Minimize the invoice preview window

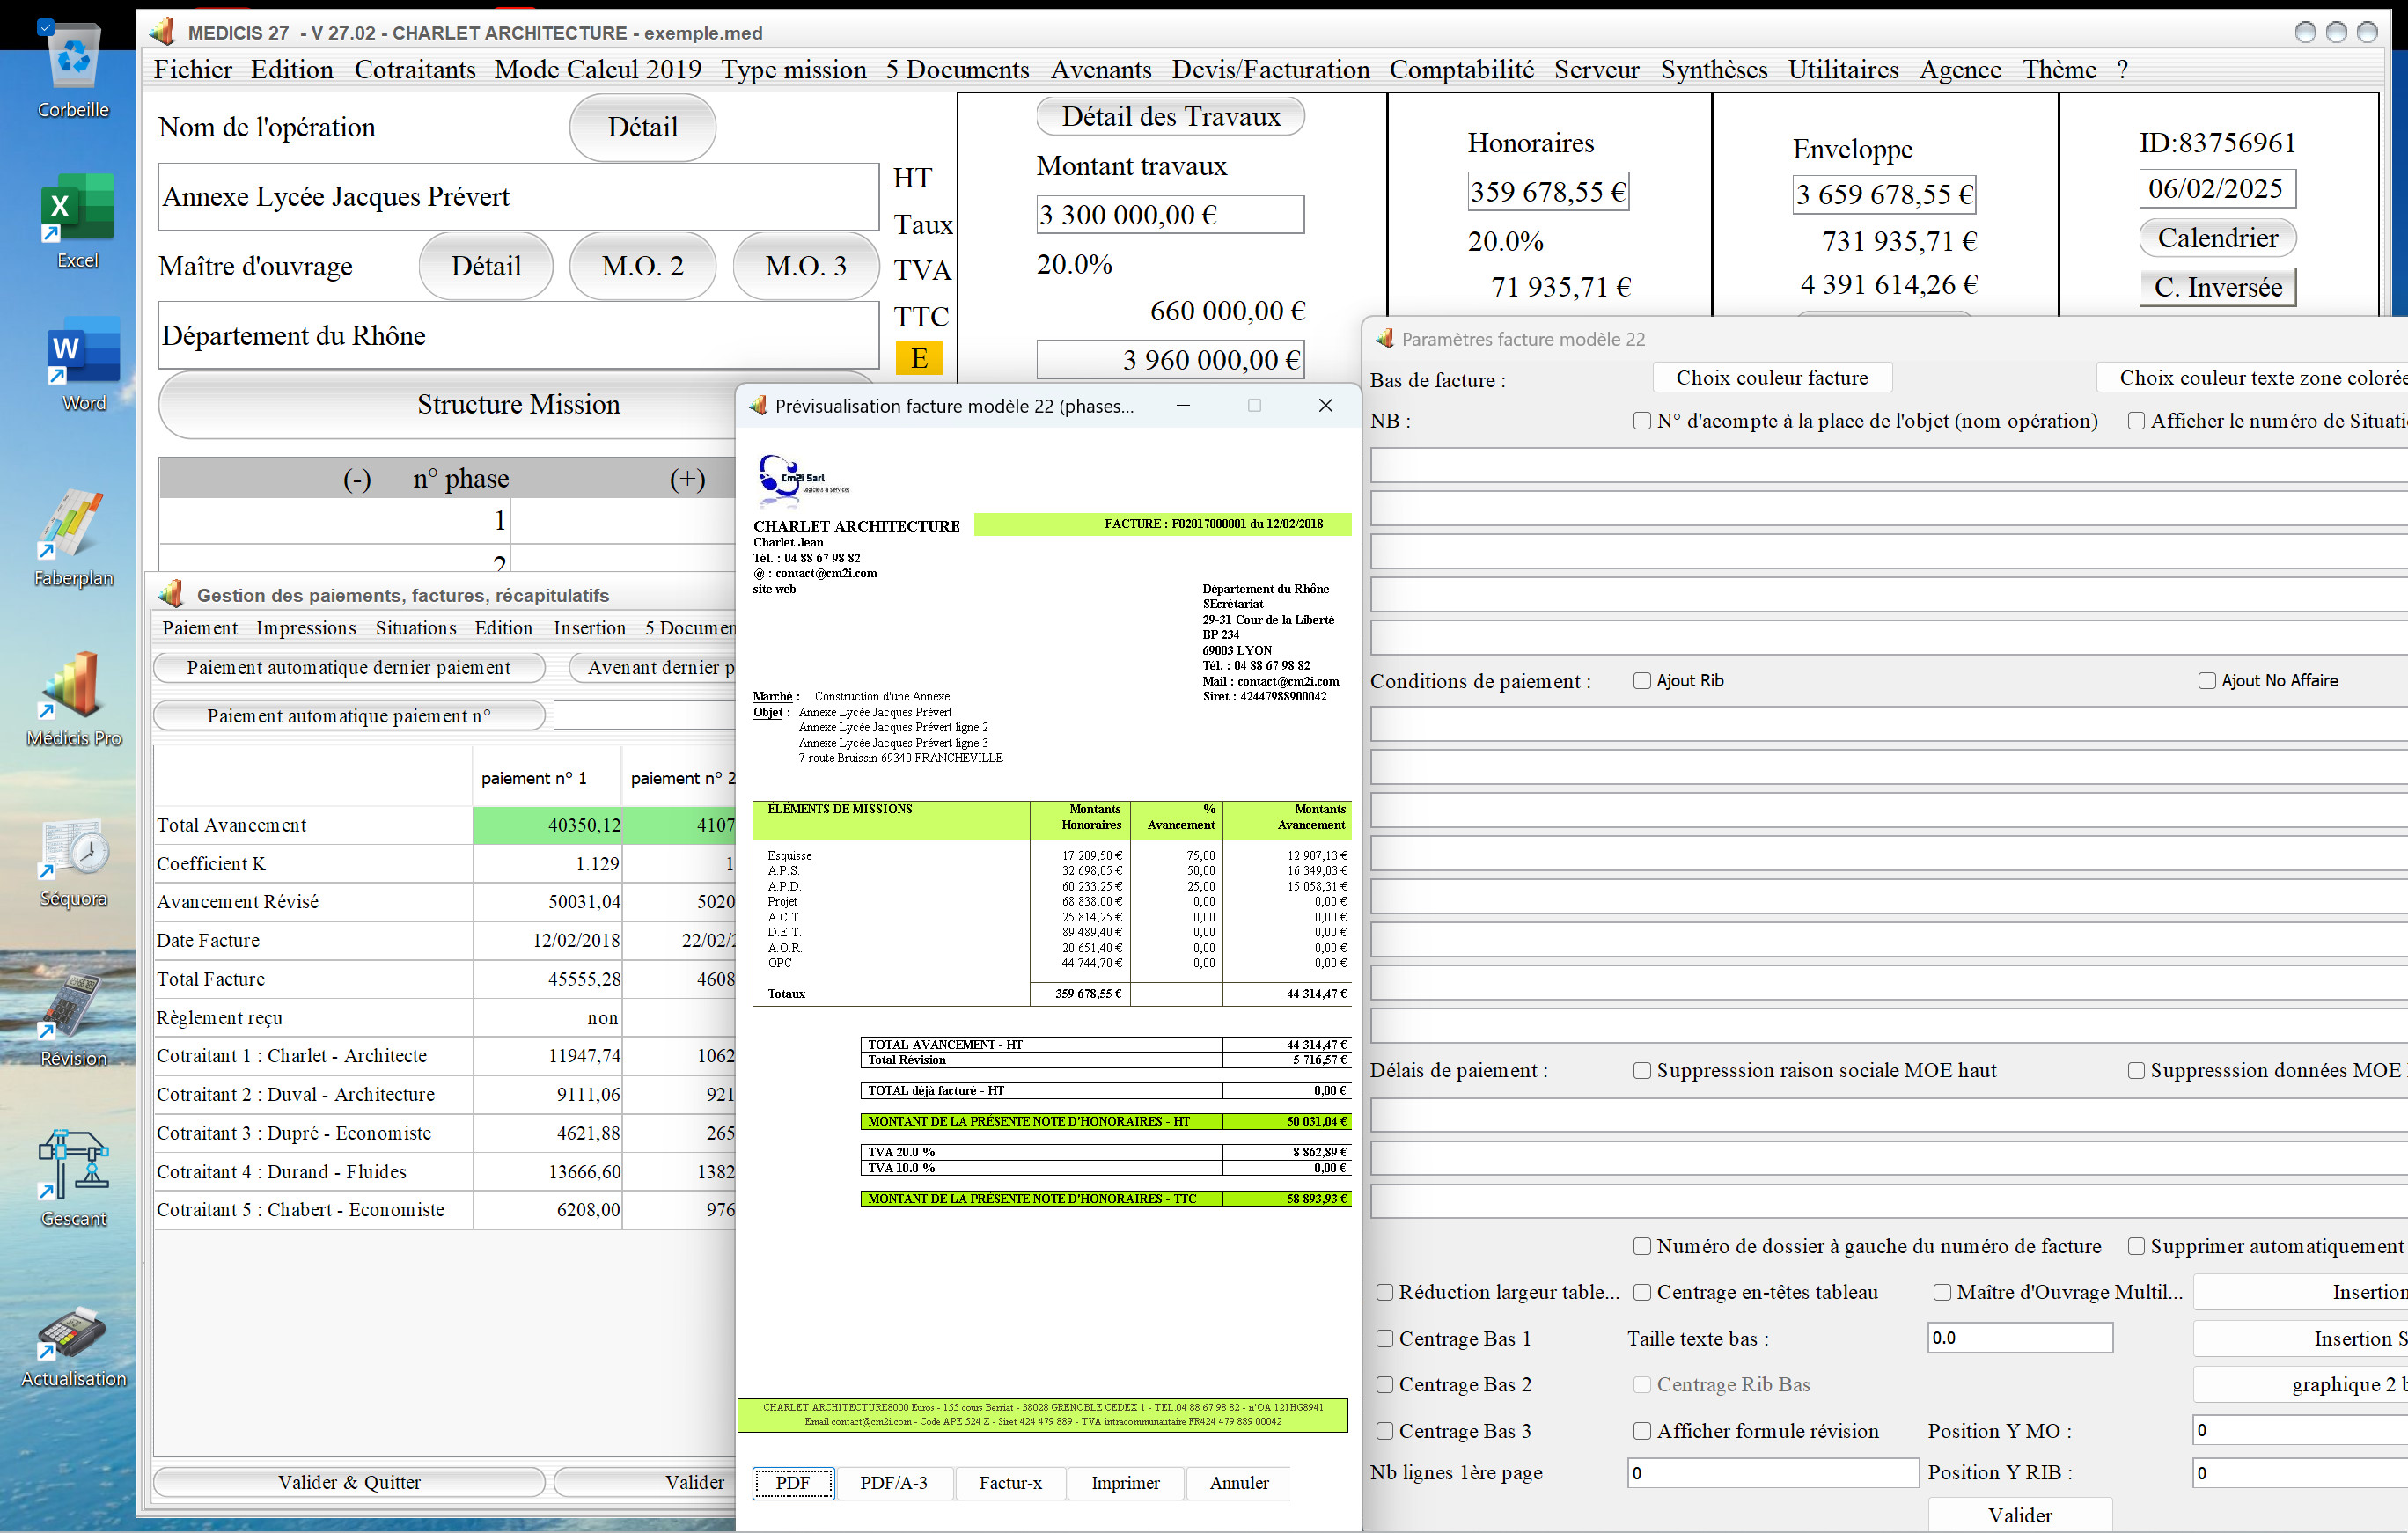click(x=1183, y=405)
